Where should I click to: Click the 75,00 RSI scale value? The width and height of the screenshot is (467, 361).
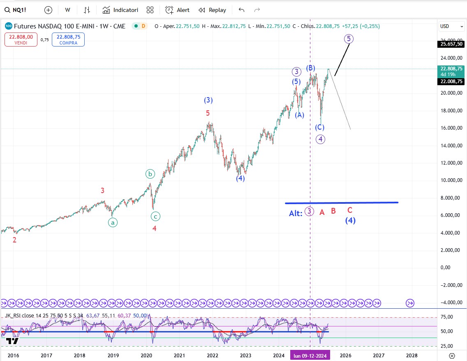tap(446, 317)
